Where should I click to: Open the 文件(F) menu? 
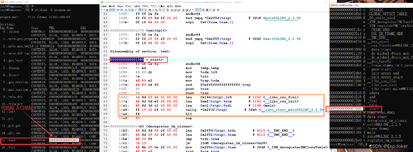point(104,6)
